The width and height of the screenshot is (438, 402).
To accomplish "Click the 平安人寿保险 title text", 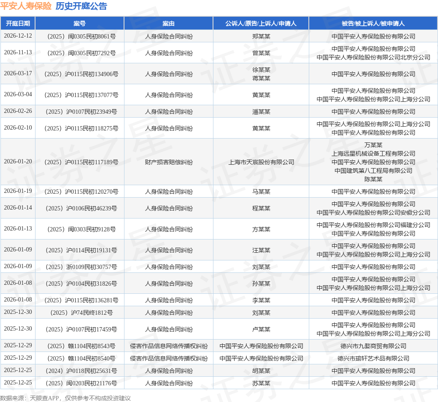I will pos(26,6).
